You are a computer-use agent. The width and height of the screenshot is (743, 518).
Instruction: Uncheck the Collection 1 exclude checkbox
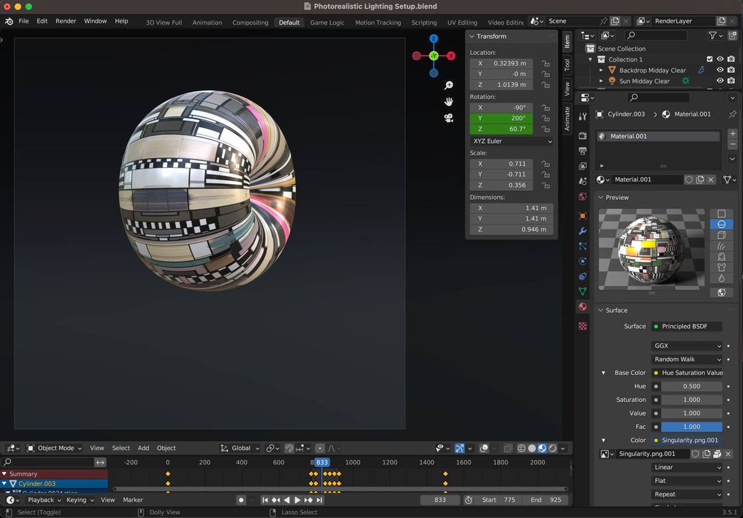tap(710, 59)
